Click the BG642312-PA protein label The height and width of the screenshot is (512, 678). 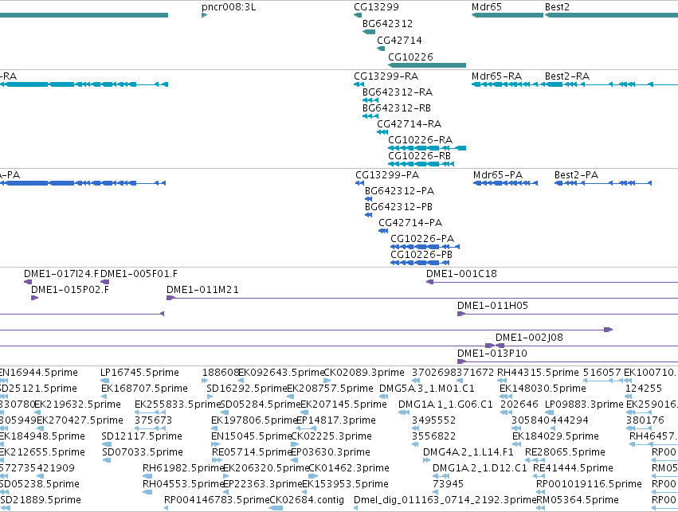pyautogui.click(x=399, y=190)
